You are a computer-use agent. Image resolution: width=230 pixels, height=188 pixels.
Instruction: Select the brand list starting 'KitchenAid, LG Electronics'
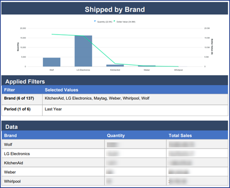pos(97,98)
